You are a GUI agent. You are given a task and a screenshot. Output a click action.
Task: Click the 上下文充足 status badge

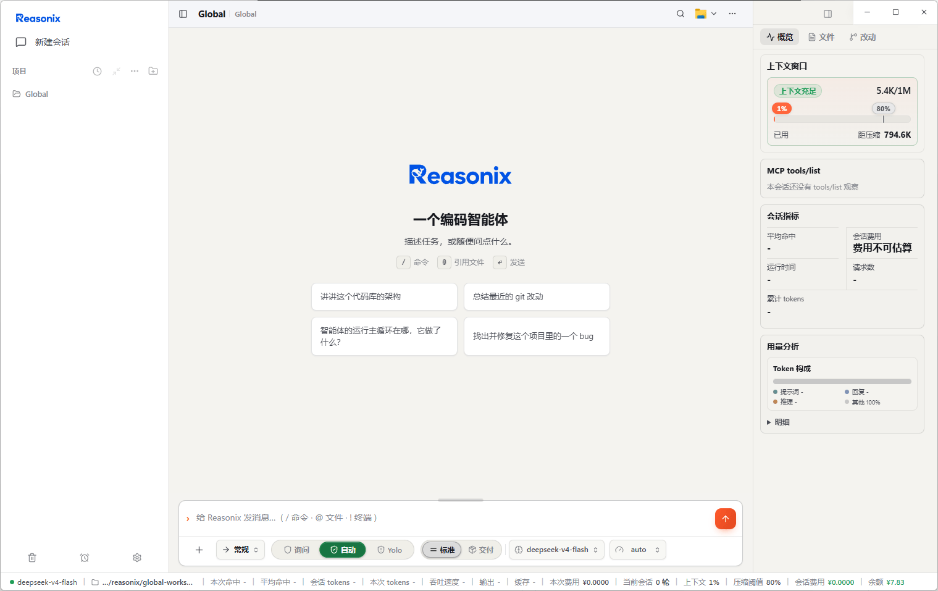[797, 91]
